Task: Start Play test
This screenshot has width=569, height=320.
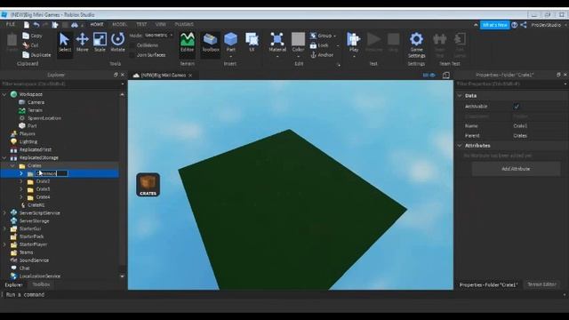Action: (354, 43)
